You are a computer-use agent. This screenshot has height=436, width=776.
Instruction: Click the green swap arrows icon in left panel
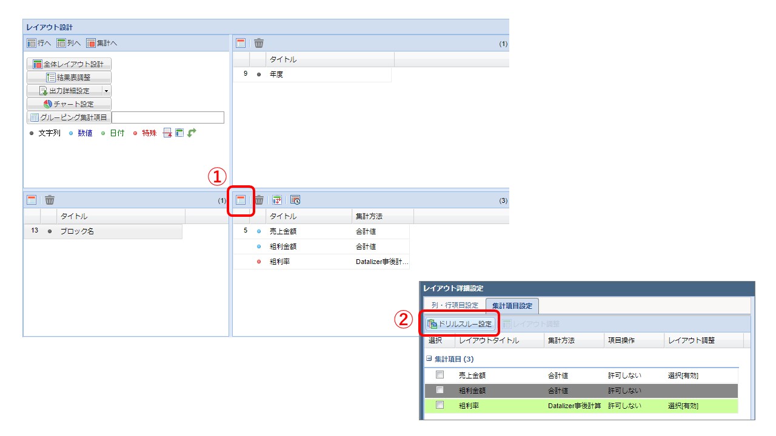(x=192, y=133)
